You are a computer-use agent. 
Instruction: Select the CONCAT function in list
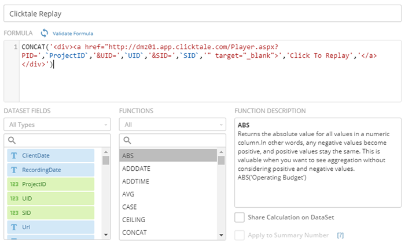click(x=134, y=233)
